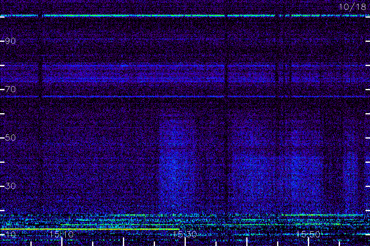Click the 15:50 time label
Viewport: 370px width, 246px height.
308,234
